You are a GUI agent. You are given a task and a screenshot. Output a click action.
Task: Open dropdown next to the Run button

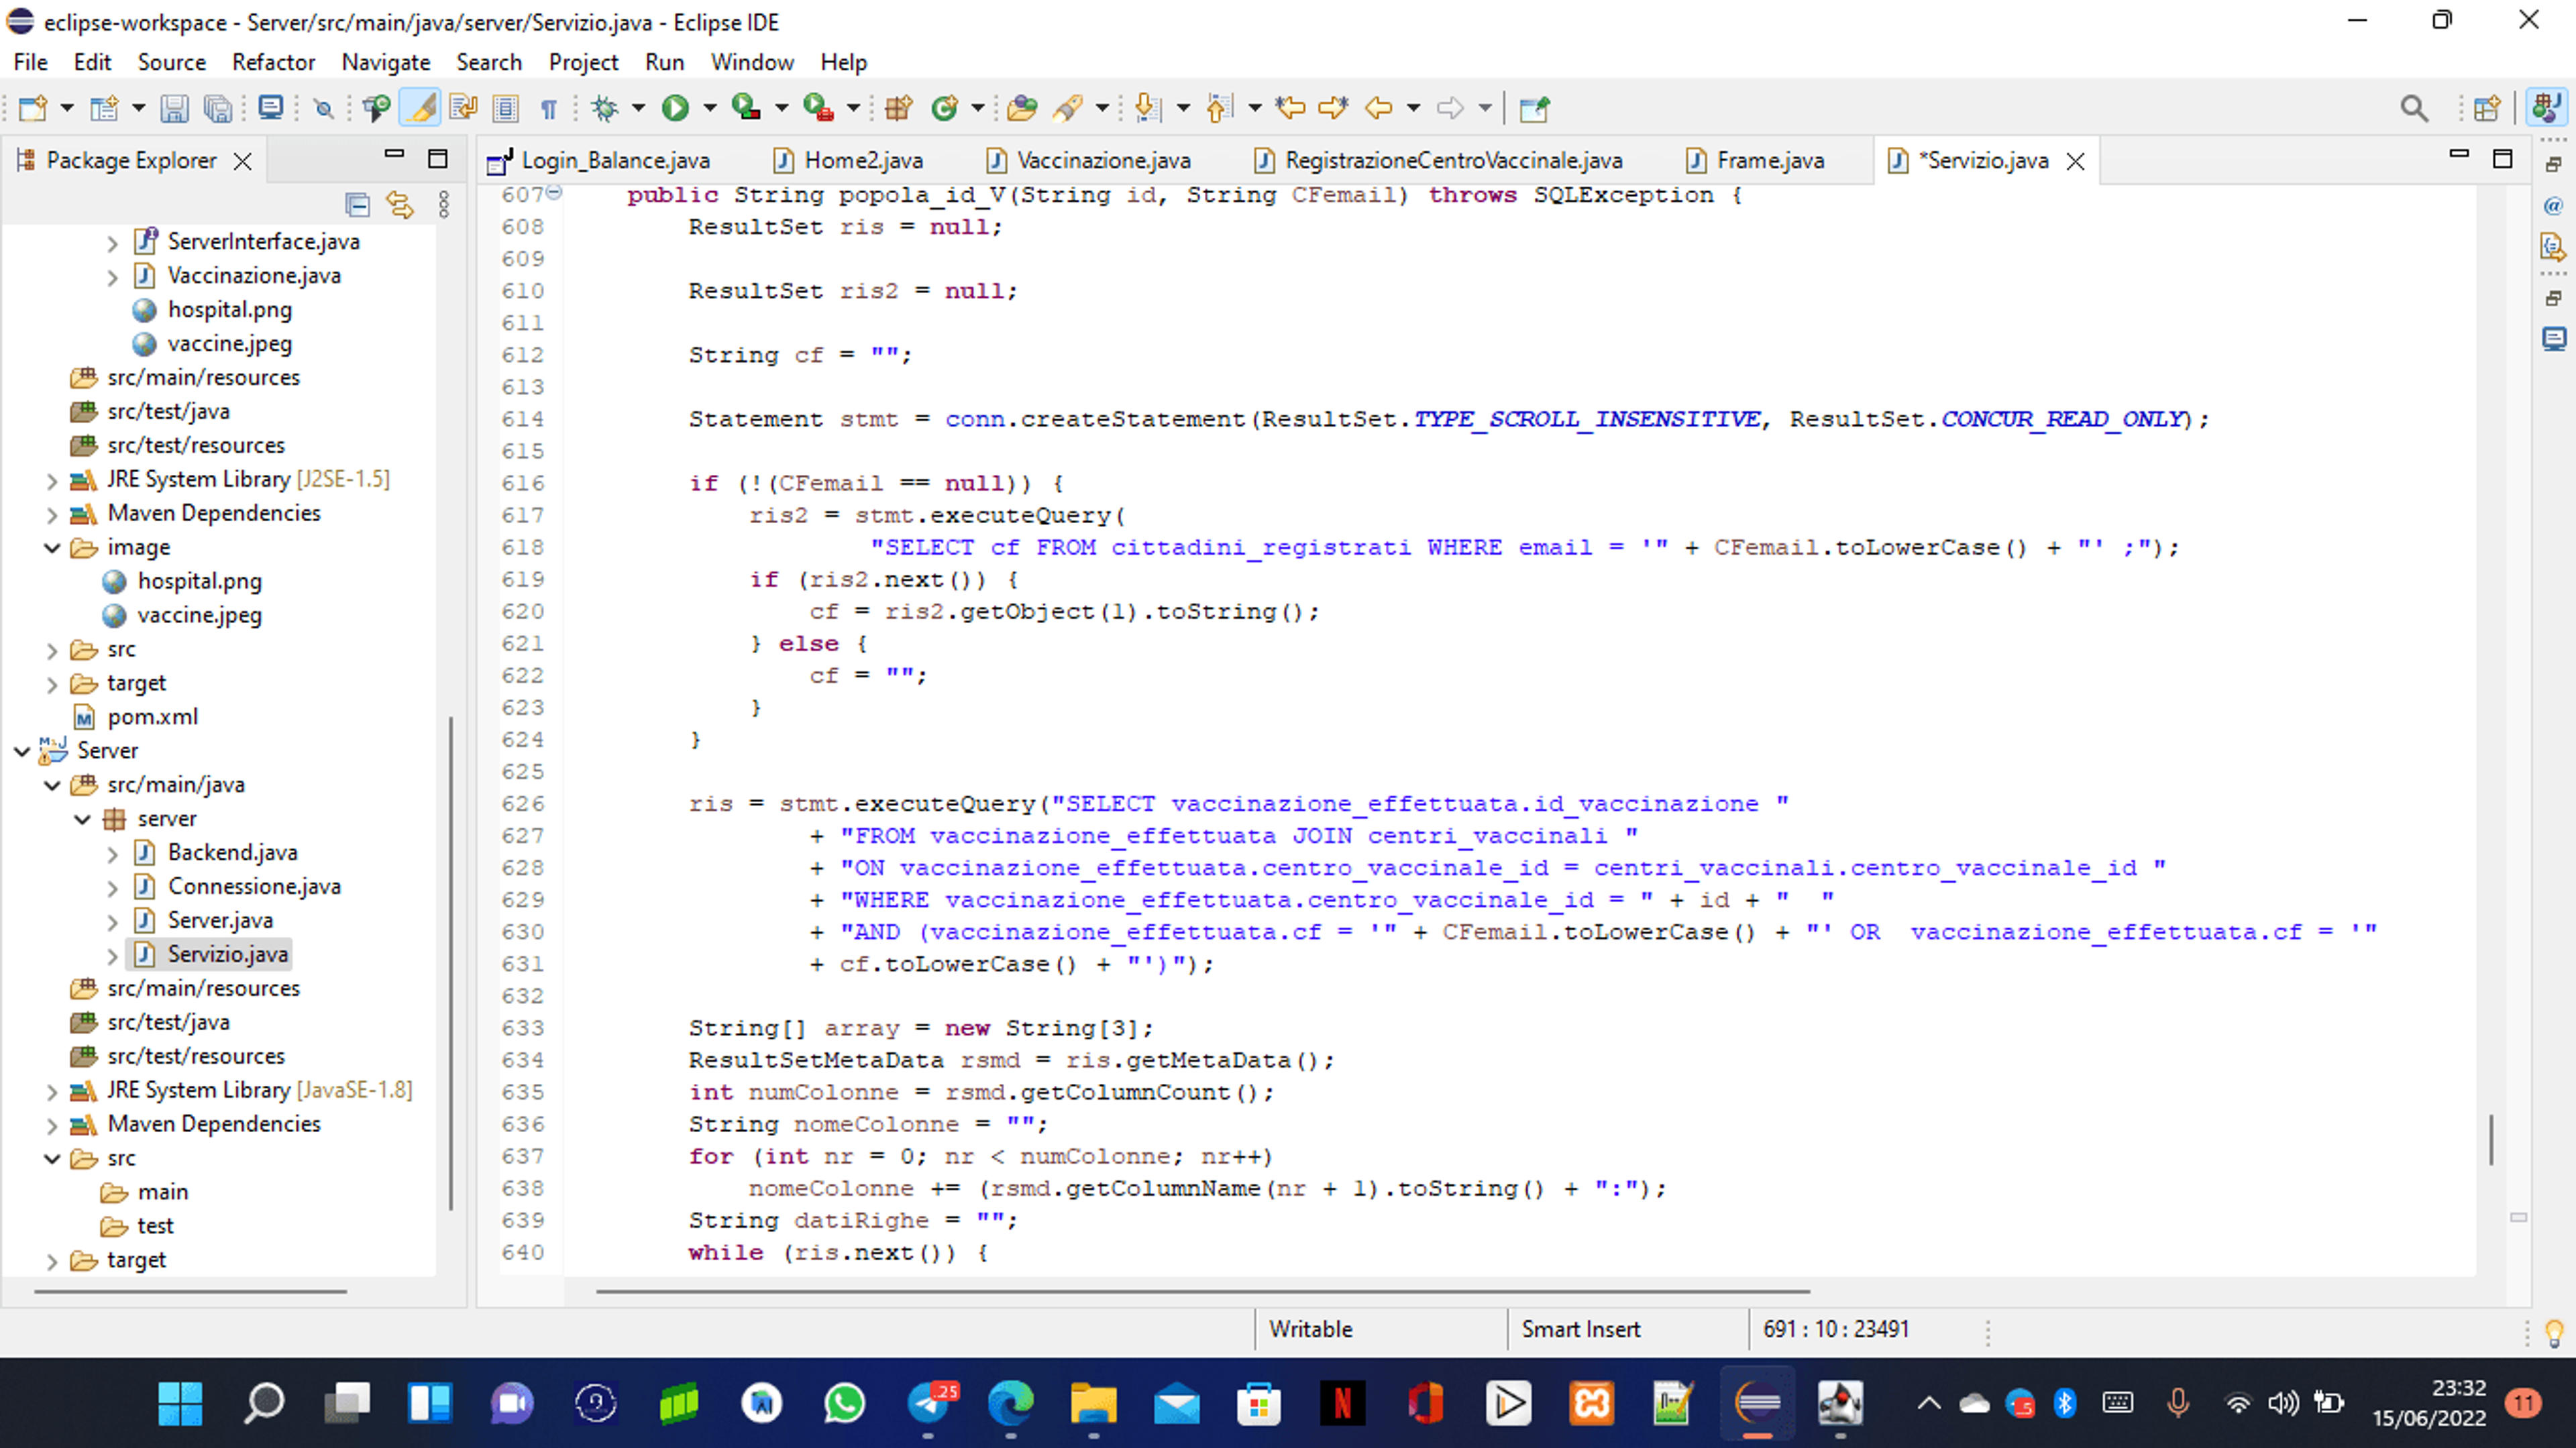(x=710, y=108)
